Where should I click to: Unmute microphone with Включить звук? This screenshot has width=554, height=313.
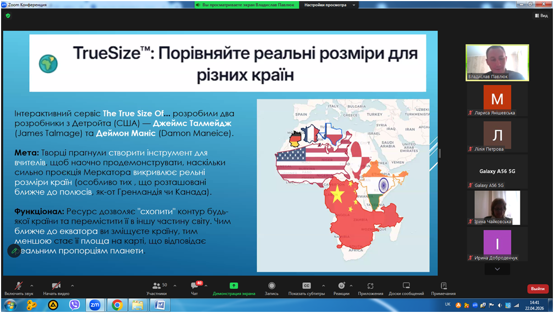coord(19,288)
